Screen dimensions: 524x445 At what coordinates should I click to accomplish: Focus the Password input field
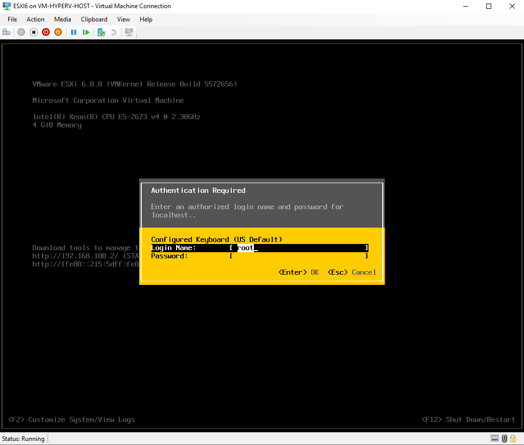299,256
